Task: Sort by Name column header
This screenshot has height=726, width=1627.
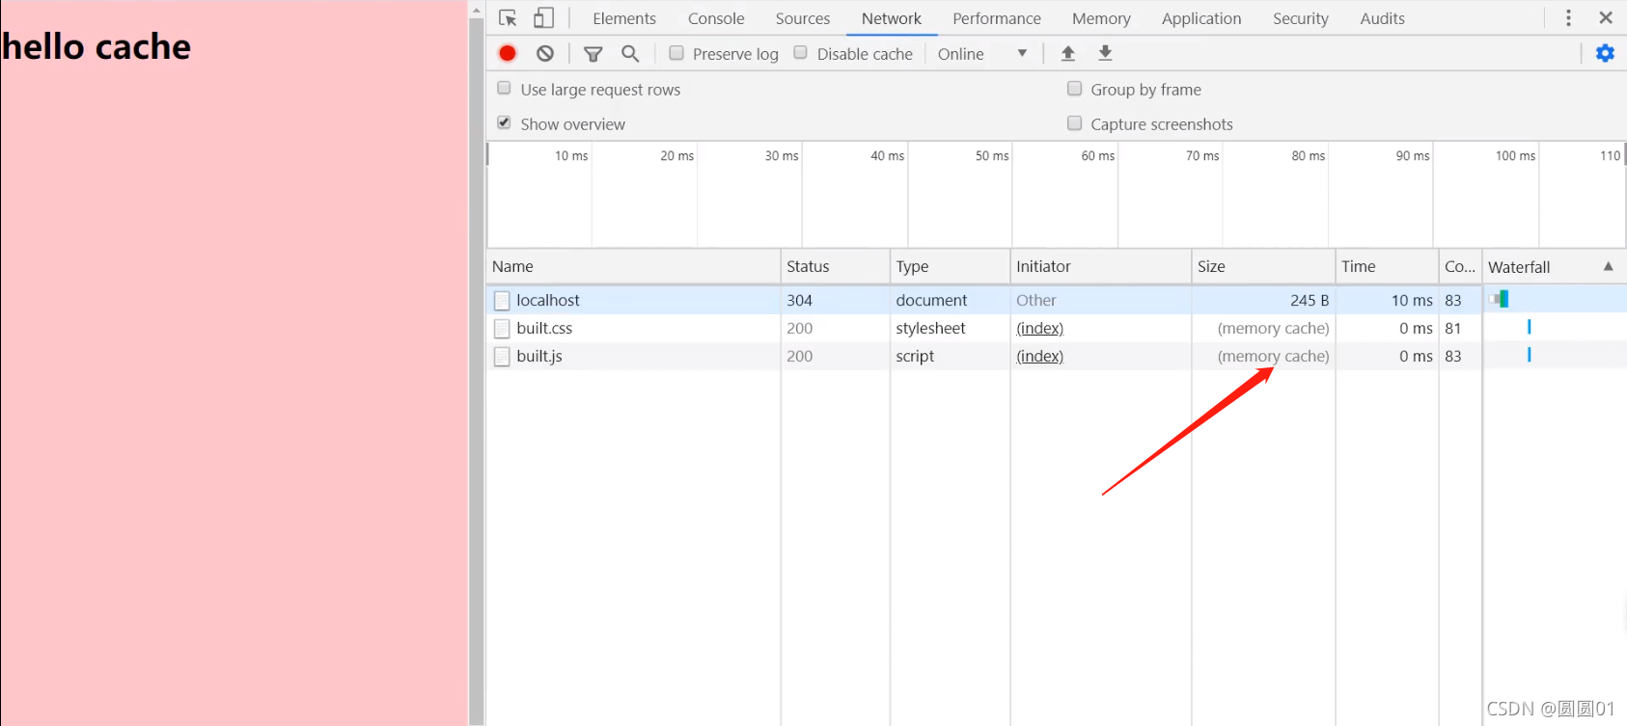Action: tap(633, 267)
